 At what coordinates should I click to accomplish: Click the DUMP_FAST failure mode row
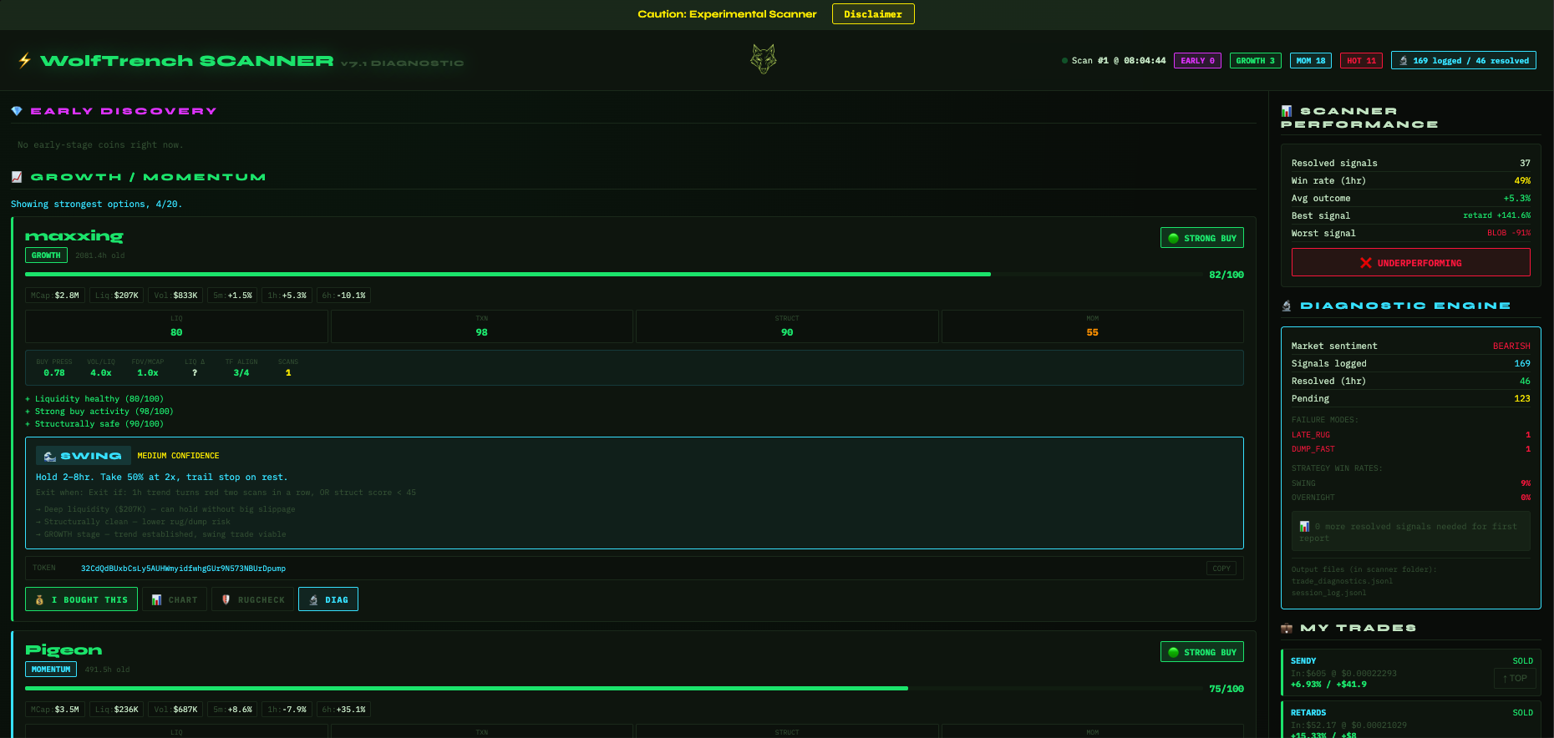tap(1410, 449)
